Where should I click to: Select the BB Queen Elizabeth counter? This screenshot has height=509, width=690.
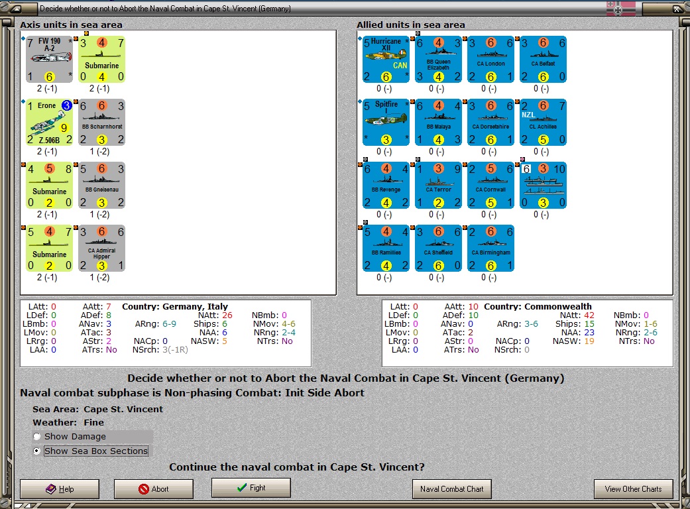coord(438,60)
